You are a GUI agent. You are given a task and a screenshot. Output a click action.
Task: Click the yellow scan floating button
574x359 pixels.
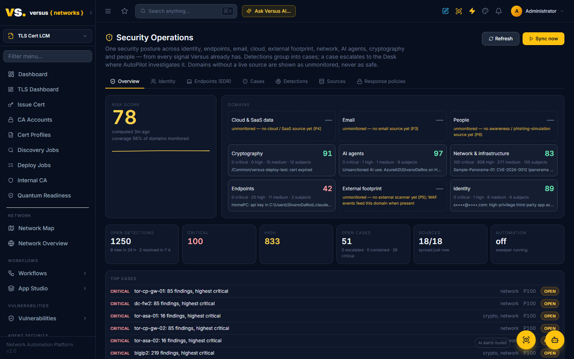click(526, 340)
